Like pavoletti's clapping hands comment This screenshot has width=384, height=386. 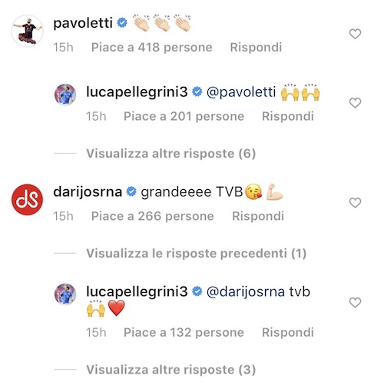355,34
